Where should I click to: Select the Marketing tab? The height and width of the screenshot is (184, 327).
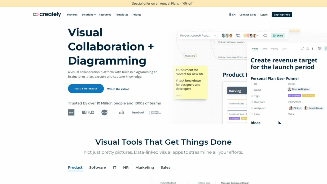click(145, 167)
